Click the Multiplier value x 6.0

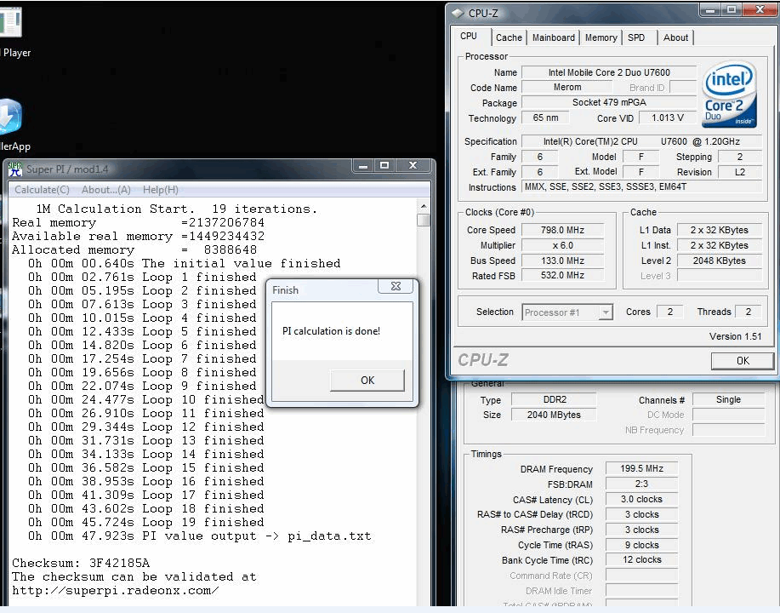(x=562, y=245)
